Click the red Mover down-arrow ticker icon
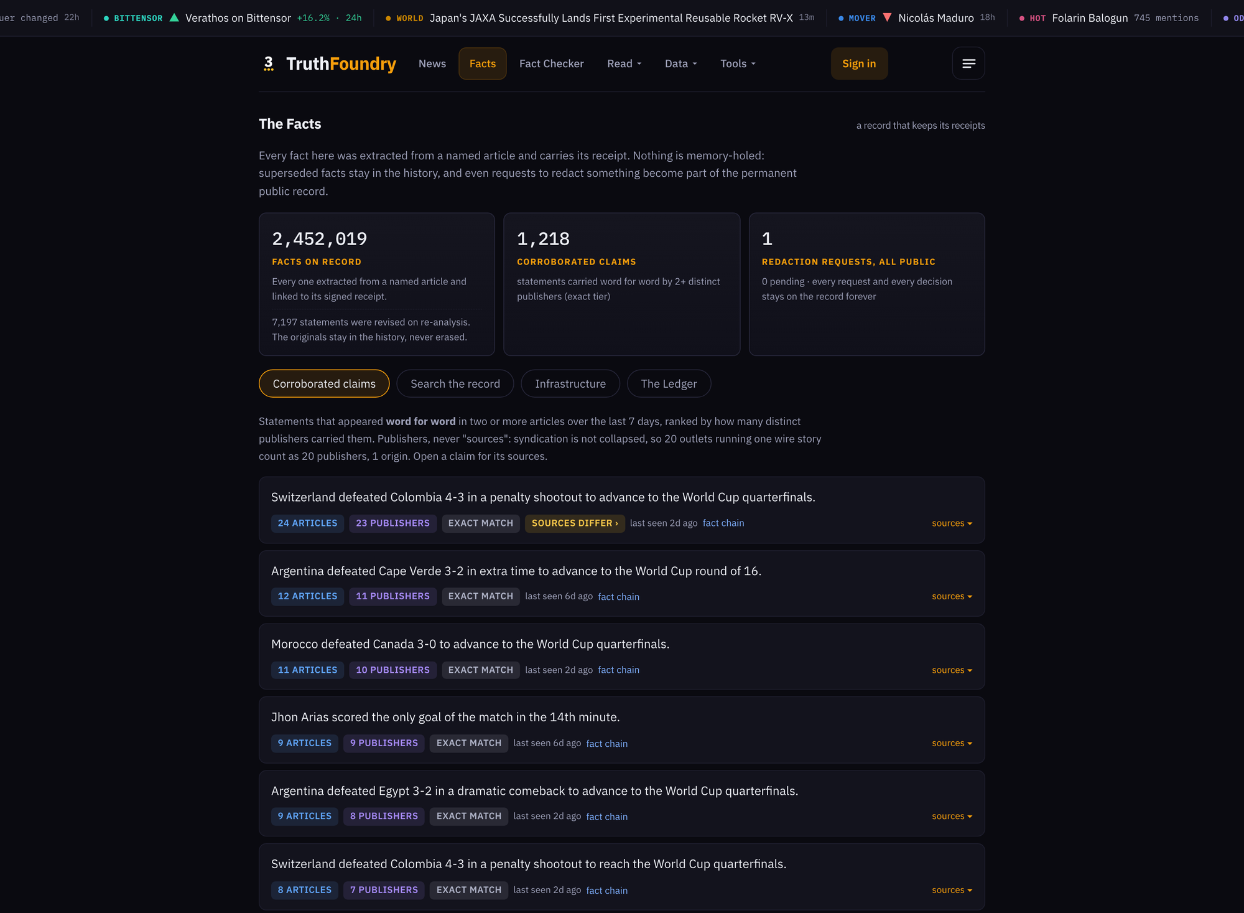 click(887, 17)
